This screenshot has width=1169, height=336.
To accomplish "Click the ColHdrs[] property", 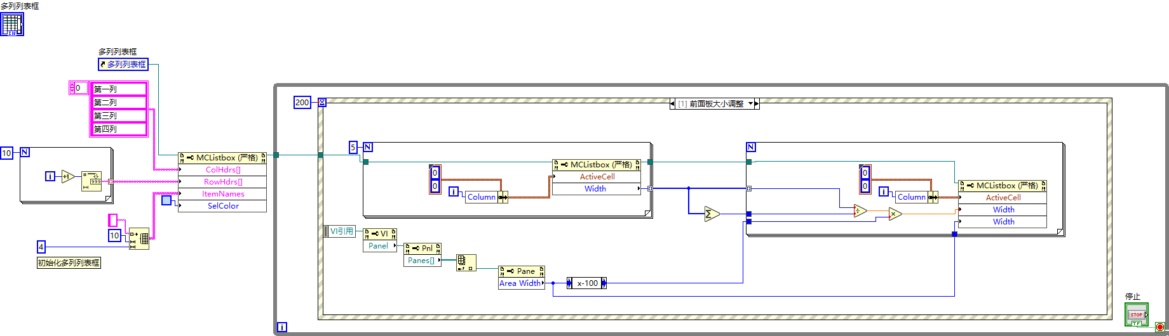I will click(222, 170).
